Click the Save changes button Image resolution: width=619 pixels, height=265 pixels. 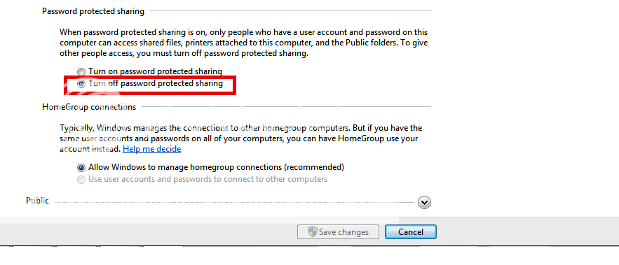click(338, 232)
